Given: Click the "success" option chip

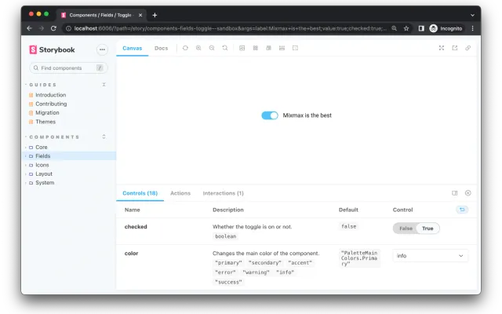Looking at the screenshot, I should pyautogui.click(x=228, y=283).
